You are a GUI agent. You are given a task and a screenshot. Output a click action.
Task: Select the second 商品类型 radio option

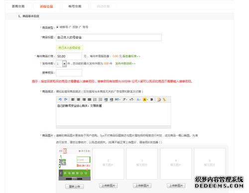pos(70,27)
